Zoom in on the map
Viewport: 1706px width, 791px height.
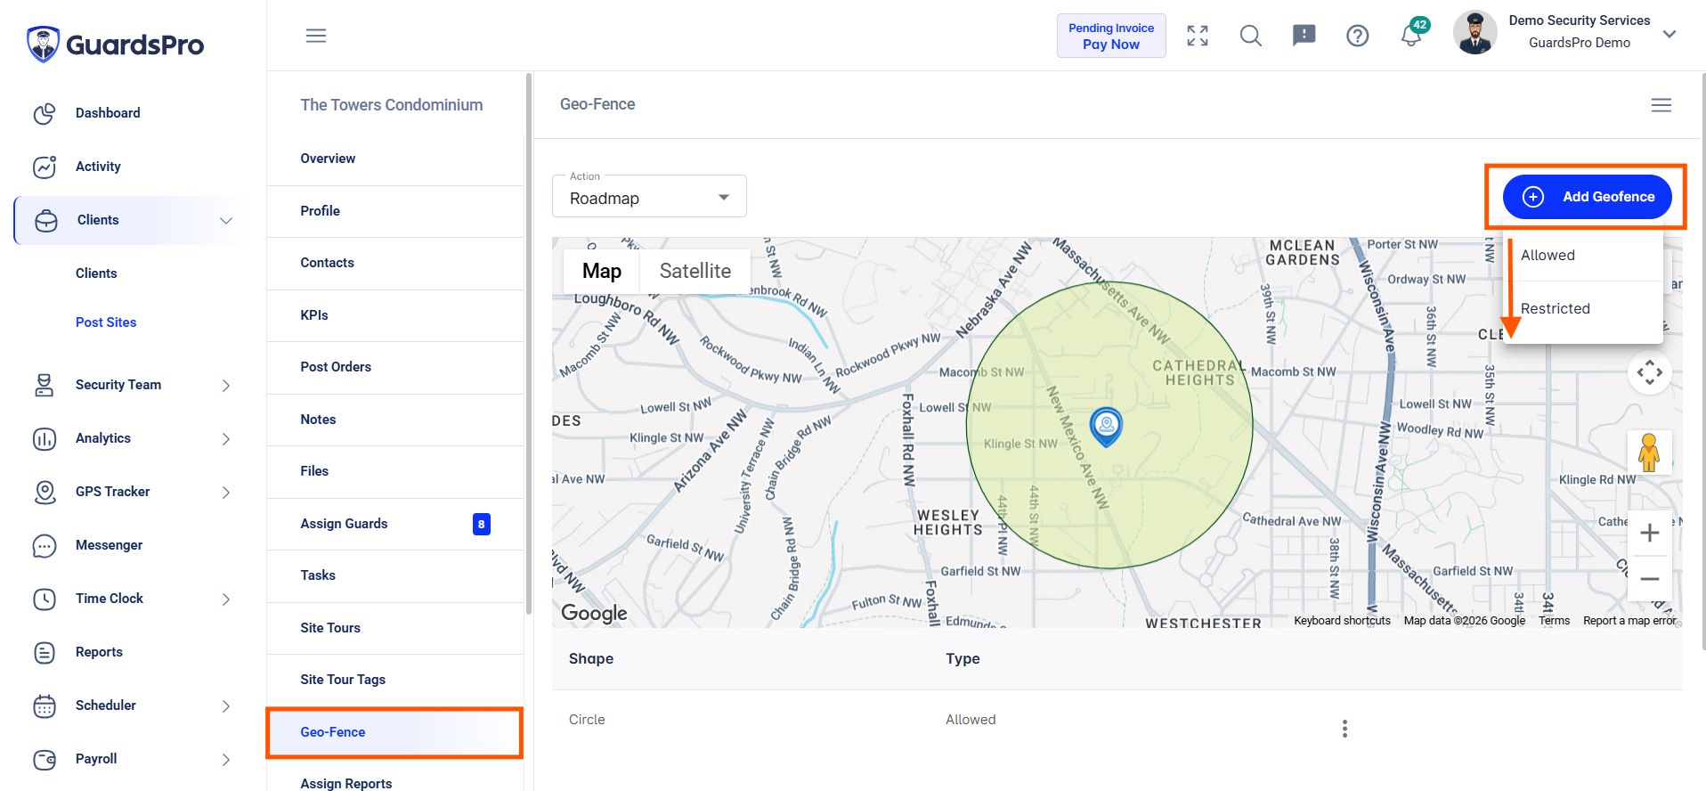pyautogui.click(x=1650, y=534)
